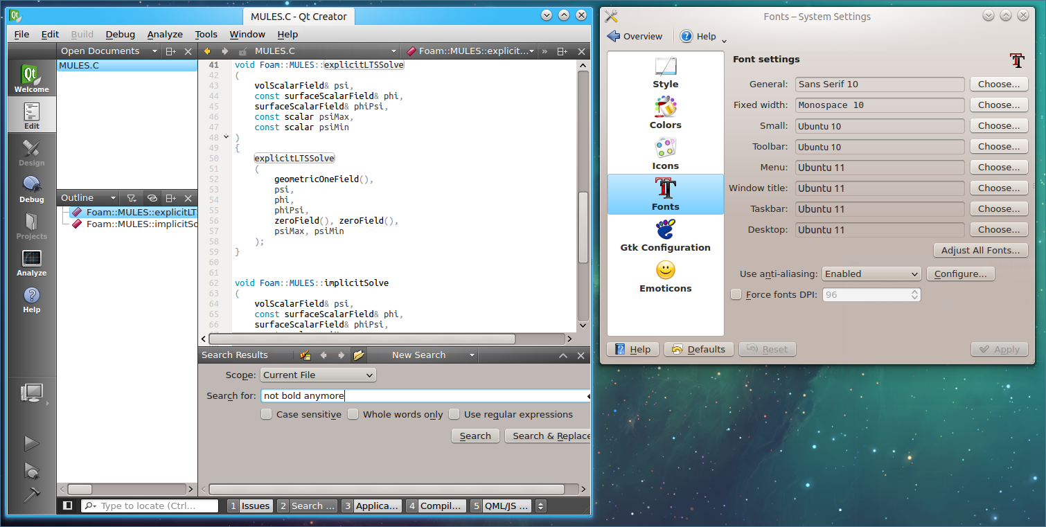Open Help mode in Qt Creator sidebar
Viewport: 1046px width, 527px height.
click(32, 299)
